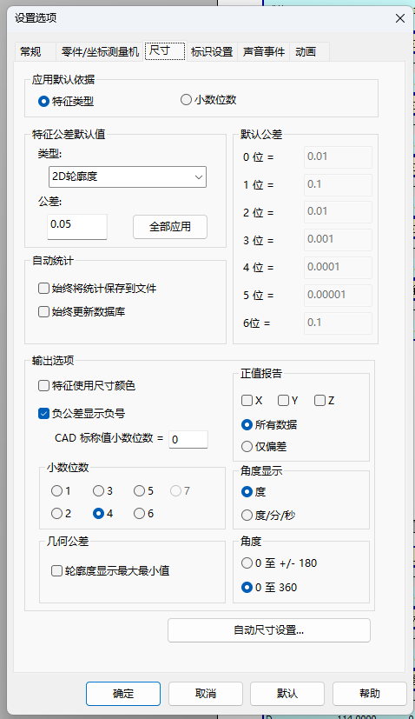
Task: Select 度 angle display radio
Action: click(254, 492)
